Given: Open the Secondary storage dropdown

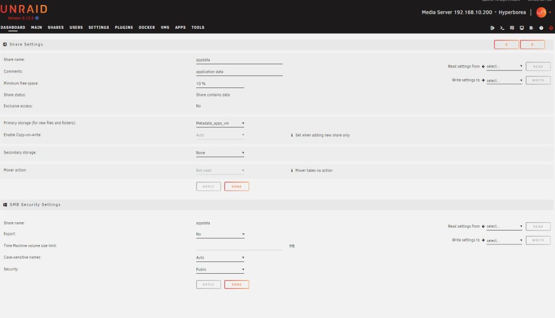Looking at the screenshot, I should point(220,153).
